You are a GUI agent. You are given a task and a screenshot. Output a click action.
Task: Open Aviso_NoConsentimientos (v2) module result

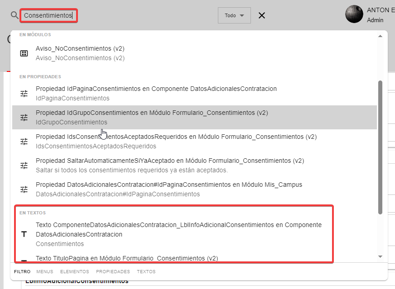(x=194, y=53)
